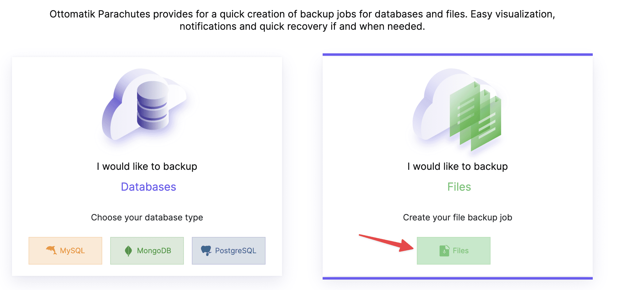Click the Ottomatik Parachutes description paragraph
This screenshot has height=290, width=617.
[x=302, y=20]
